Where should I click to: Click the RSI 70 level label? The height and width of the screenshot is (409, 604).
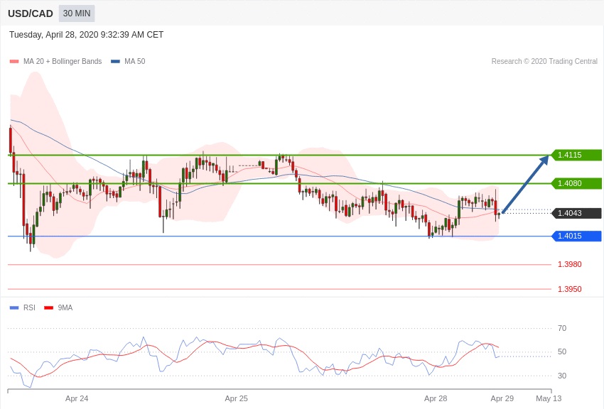[x=562, y=328]
